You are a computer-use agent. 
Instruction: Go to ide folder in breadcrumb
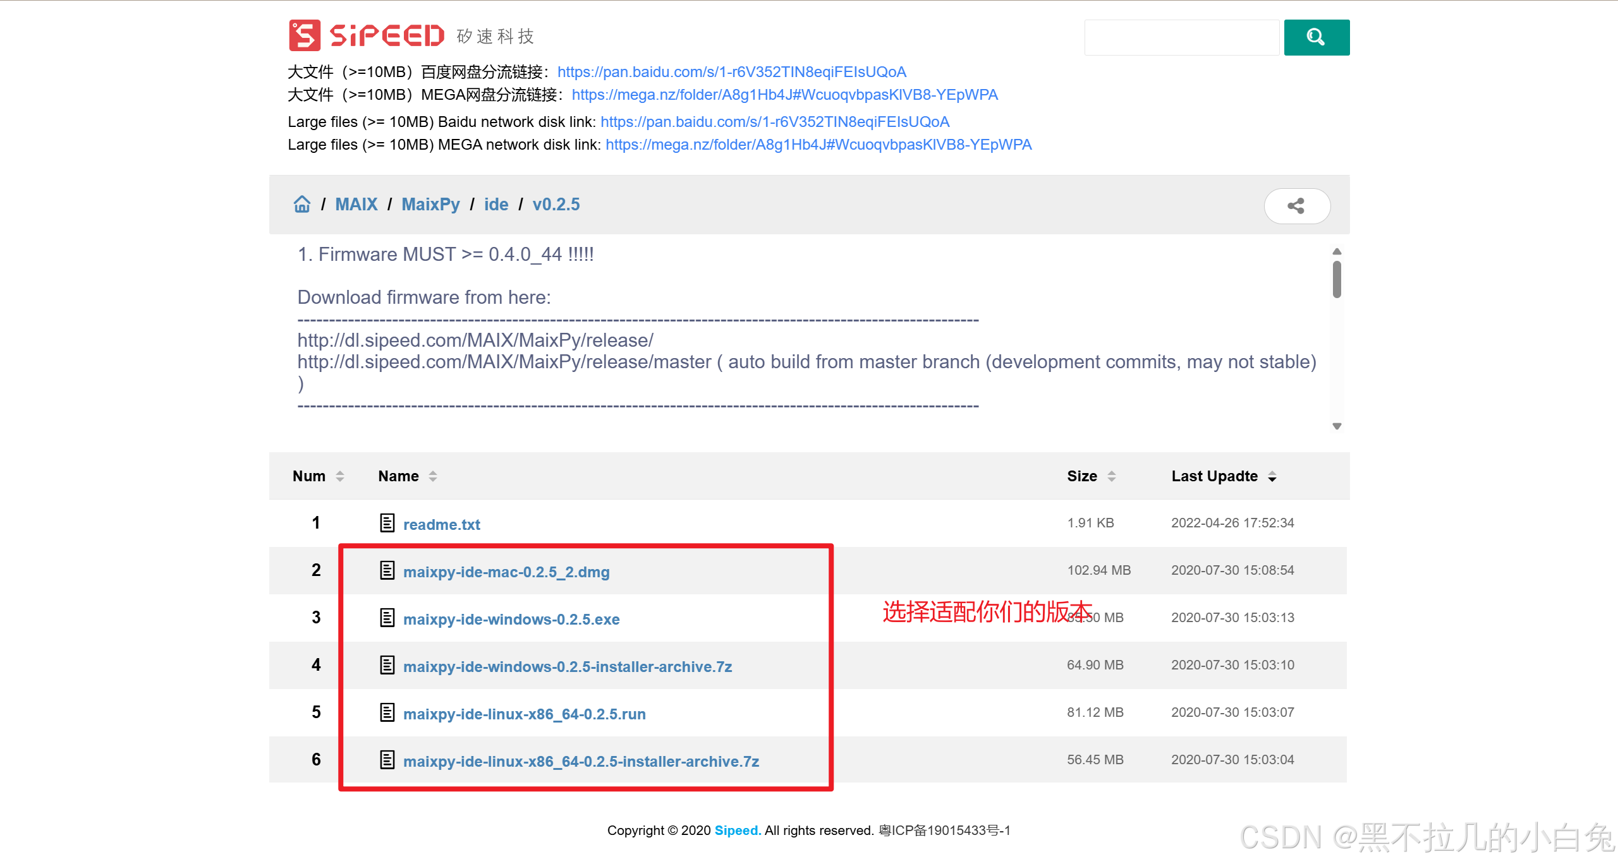496,205
